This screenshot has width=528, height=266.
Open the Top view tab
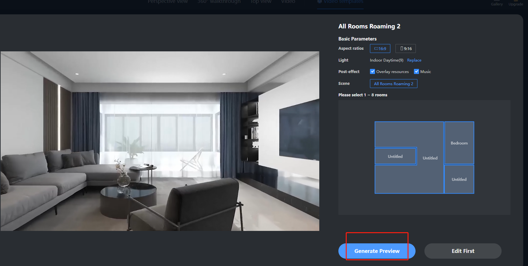(x=261, y=2)
